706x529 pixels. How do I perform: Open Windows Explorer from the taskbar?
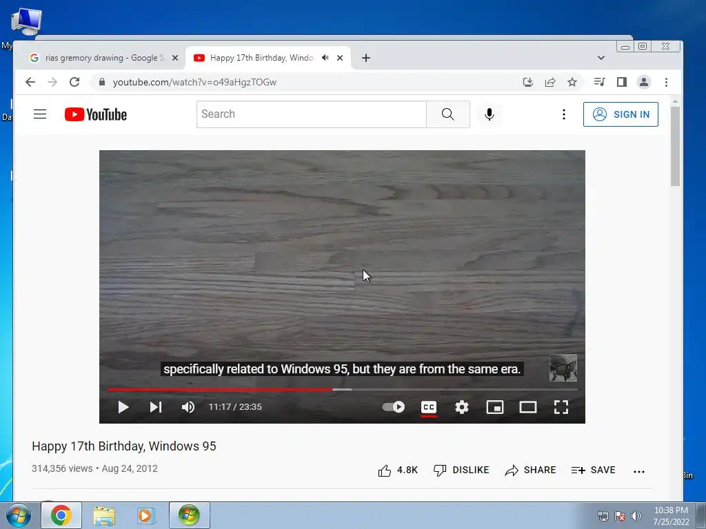click(x=104, y=515)
